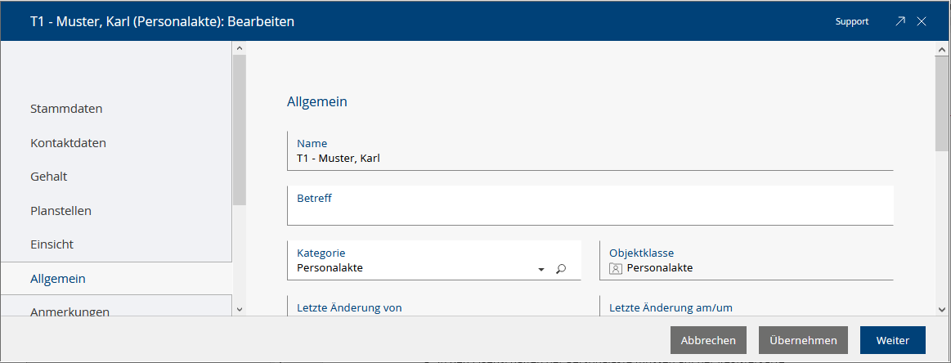951x363 pixels.
Task: Pop out dialog with arrow icon
Action: point(900,21)
